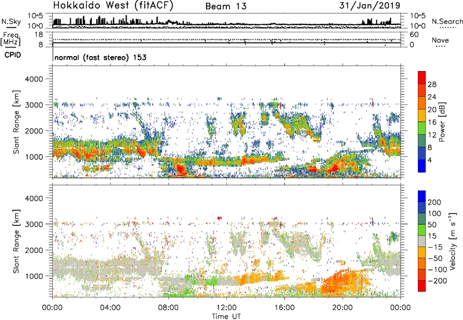Viewport: 463px width, 320px height.
Task: Click the "N.Sky" axis label
Action: point(11,21)
